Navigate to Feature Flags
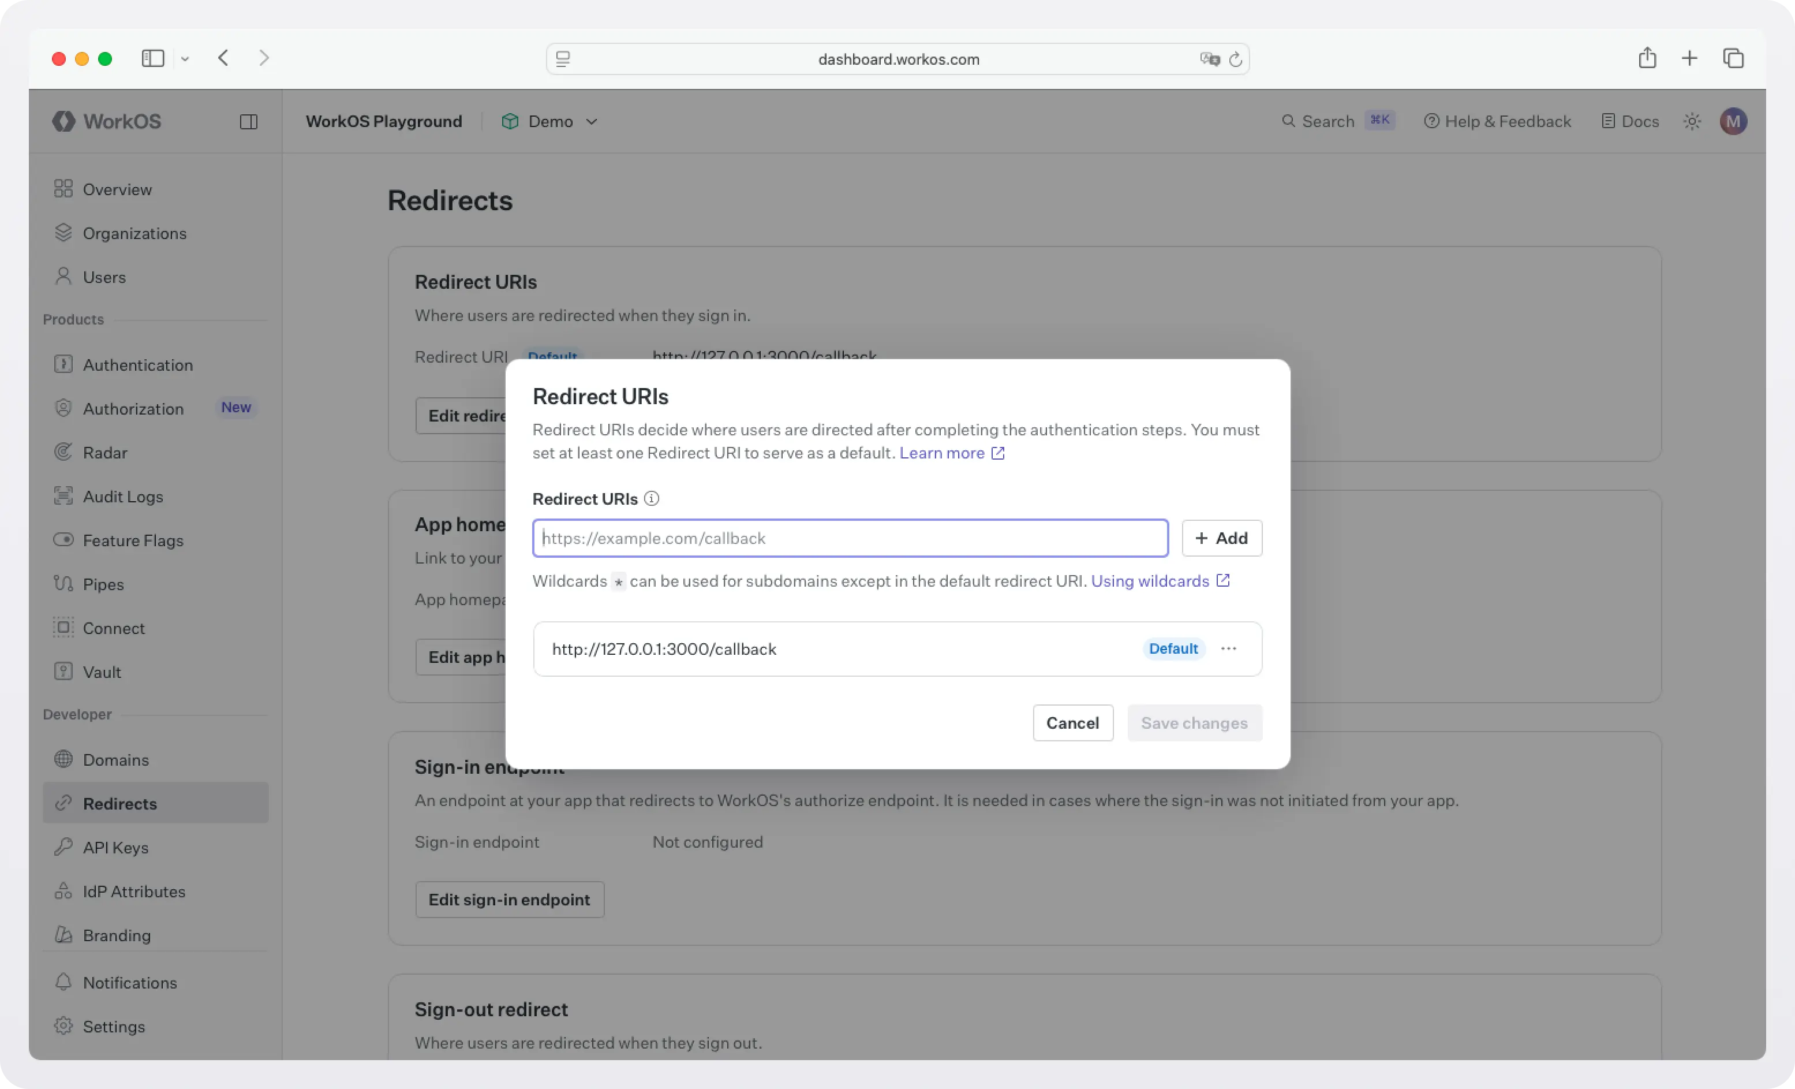Image resolution: width=1795 pixels, height=1089 pixels. click(133, 541)
